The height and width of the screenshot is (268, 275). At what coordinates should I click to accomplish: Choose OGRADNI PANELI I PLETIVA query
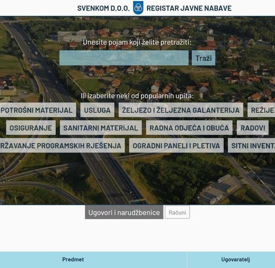(176, 145)
